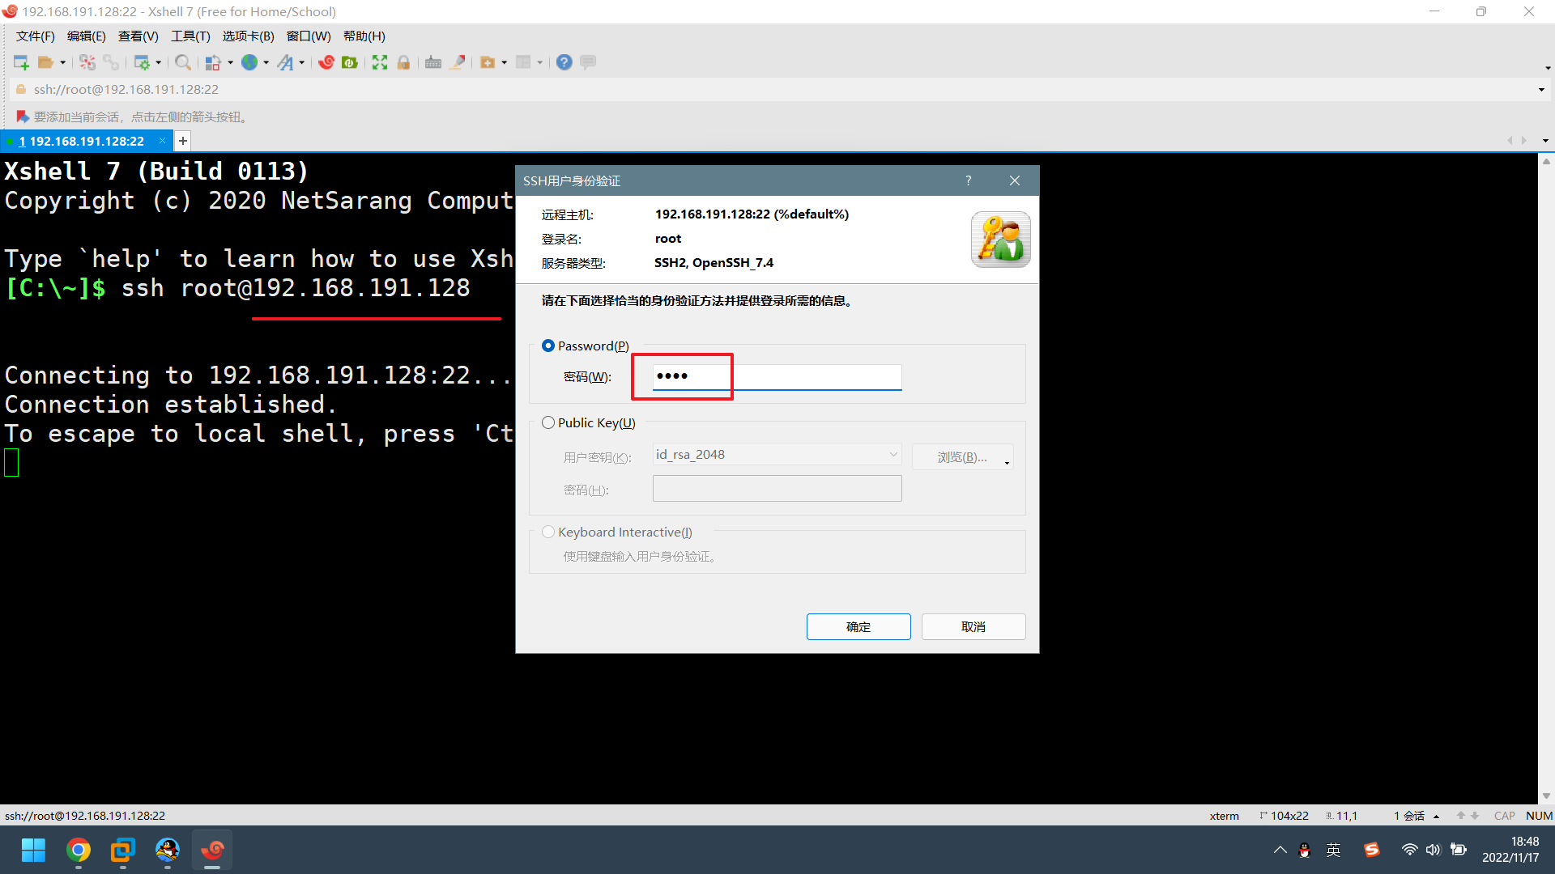This screenshot has width=1555, height=874.
Task: Click the script recording icon
Action: (x=458, y=63)
